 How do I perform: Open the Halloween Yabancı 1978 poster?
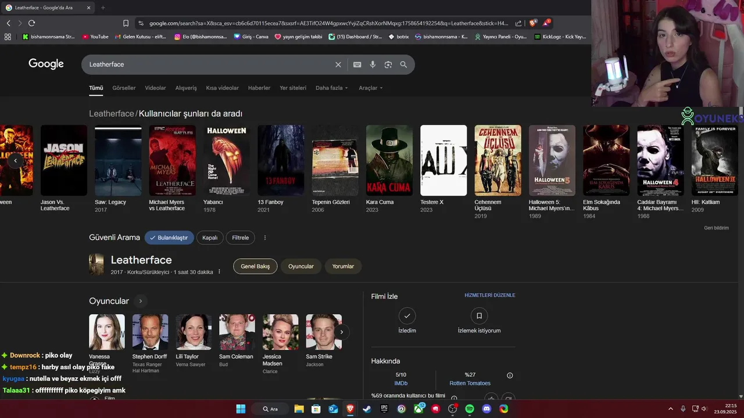pos(227,160)
